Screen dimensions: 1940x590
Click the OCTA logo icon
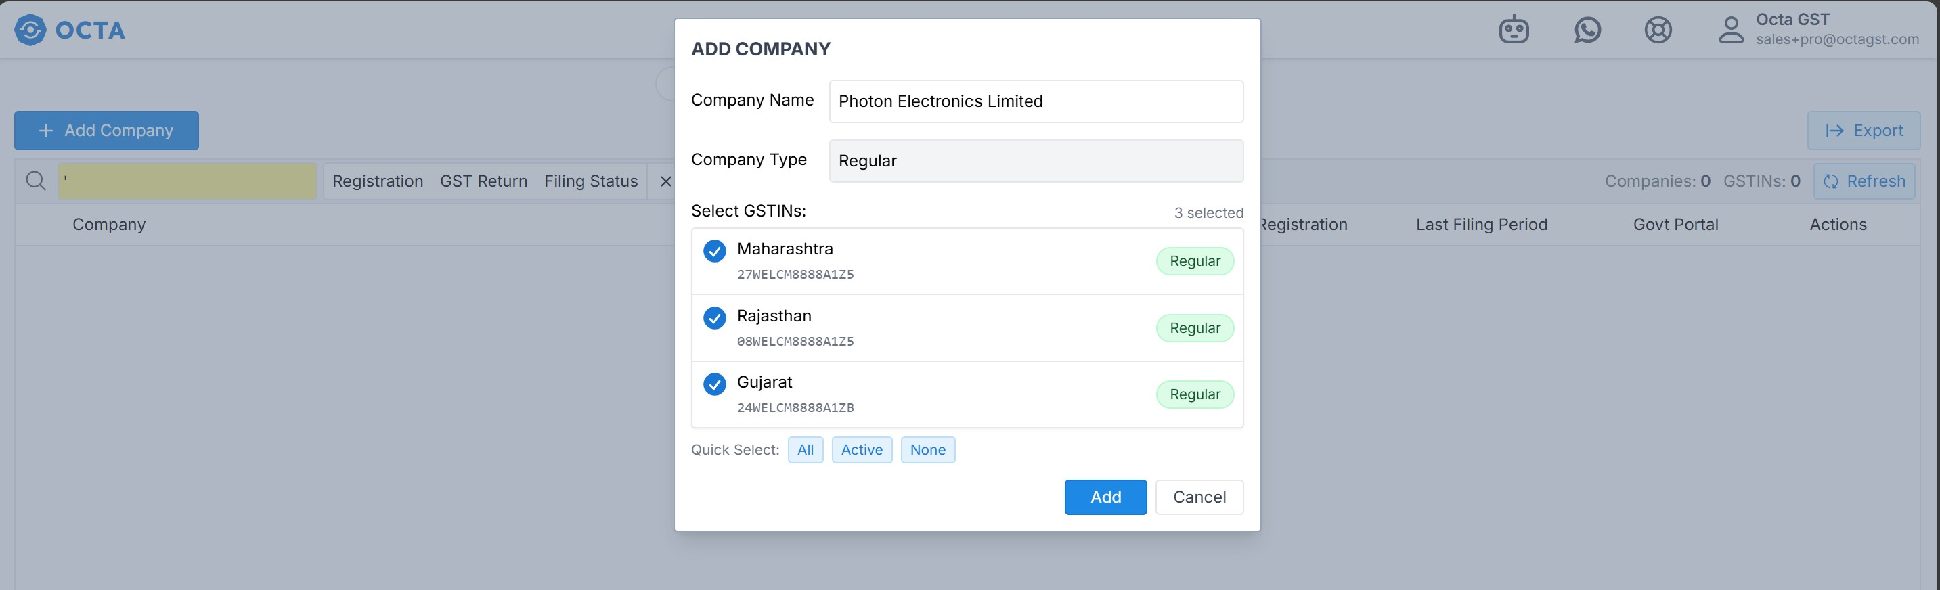pyautogui.click(x=30, y=30)
